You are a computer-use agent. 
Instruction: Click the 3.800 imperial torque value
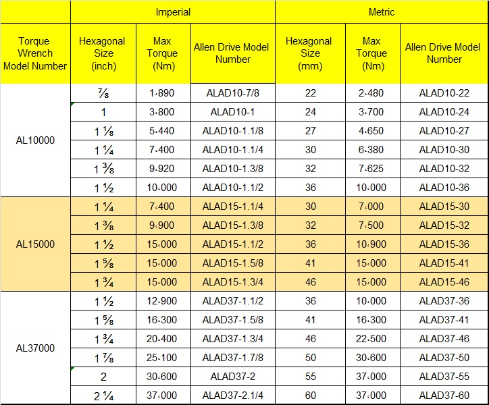[x=163, y=112]
